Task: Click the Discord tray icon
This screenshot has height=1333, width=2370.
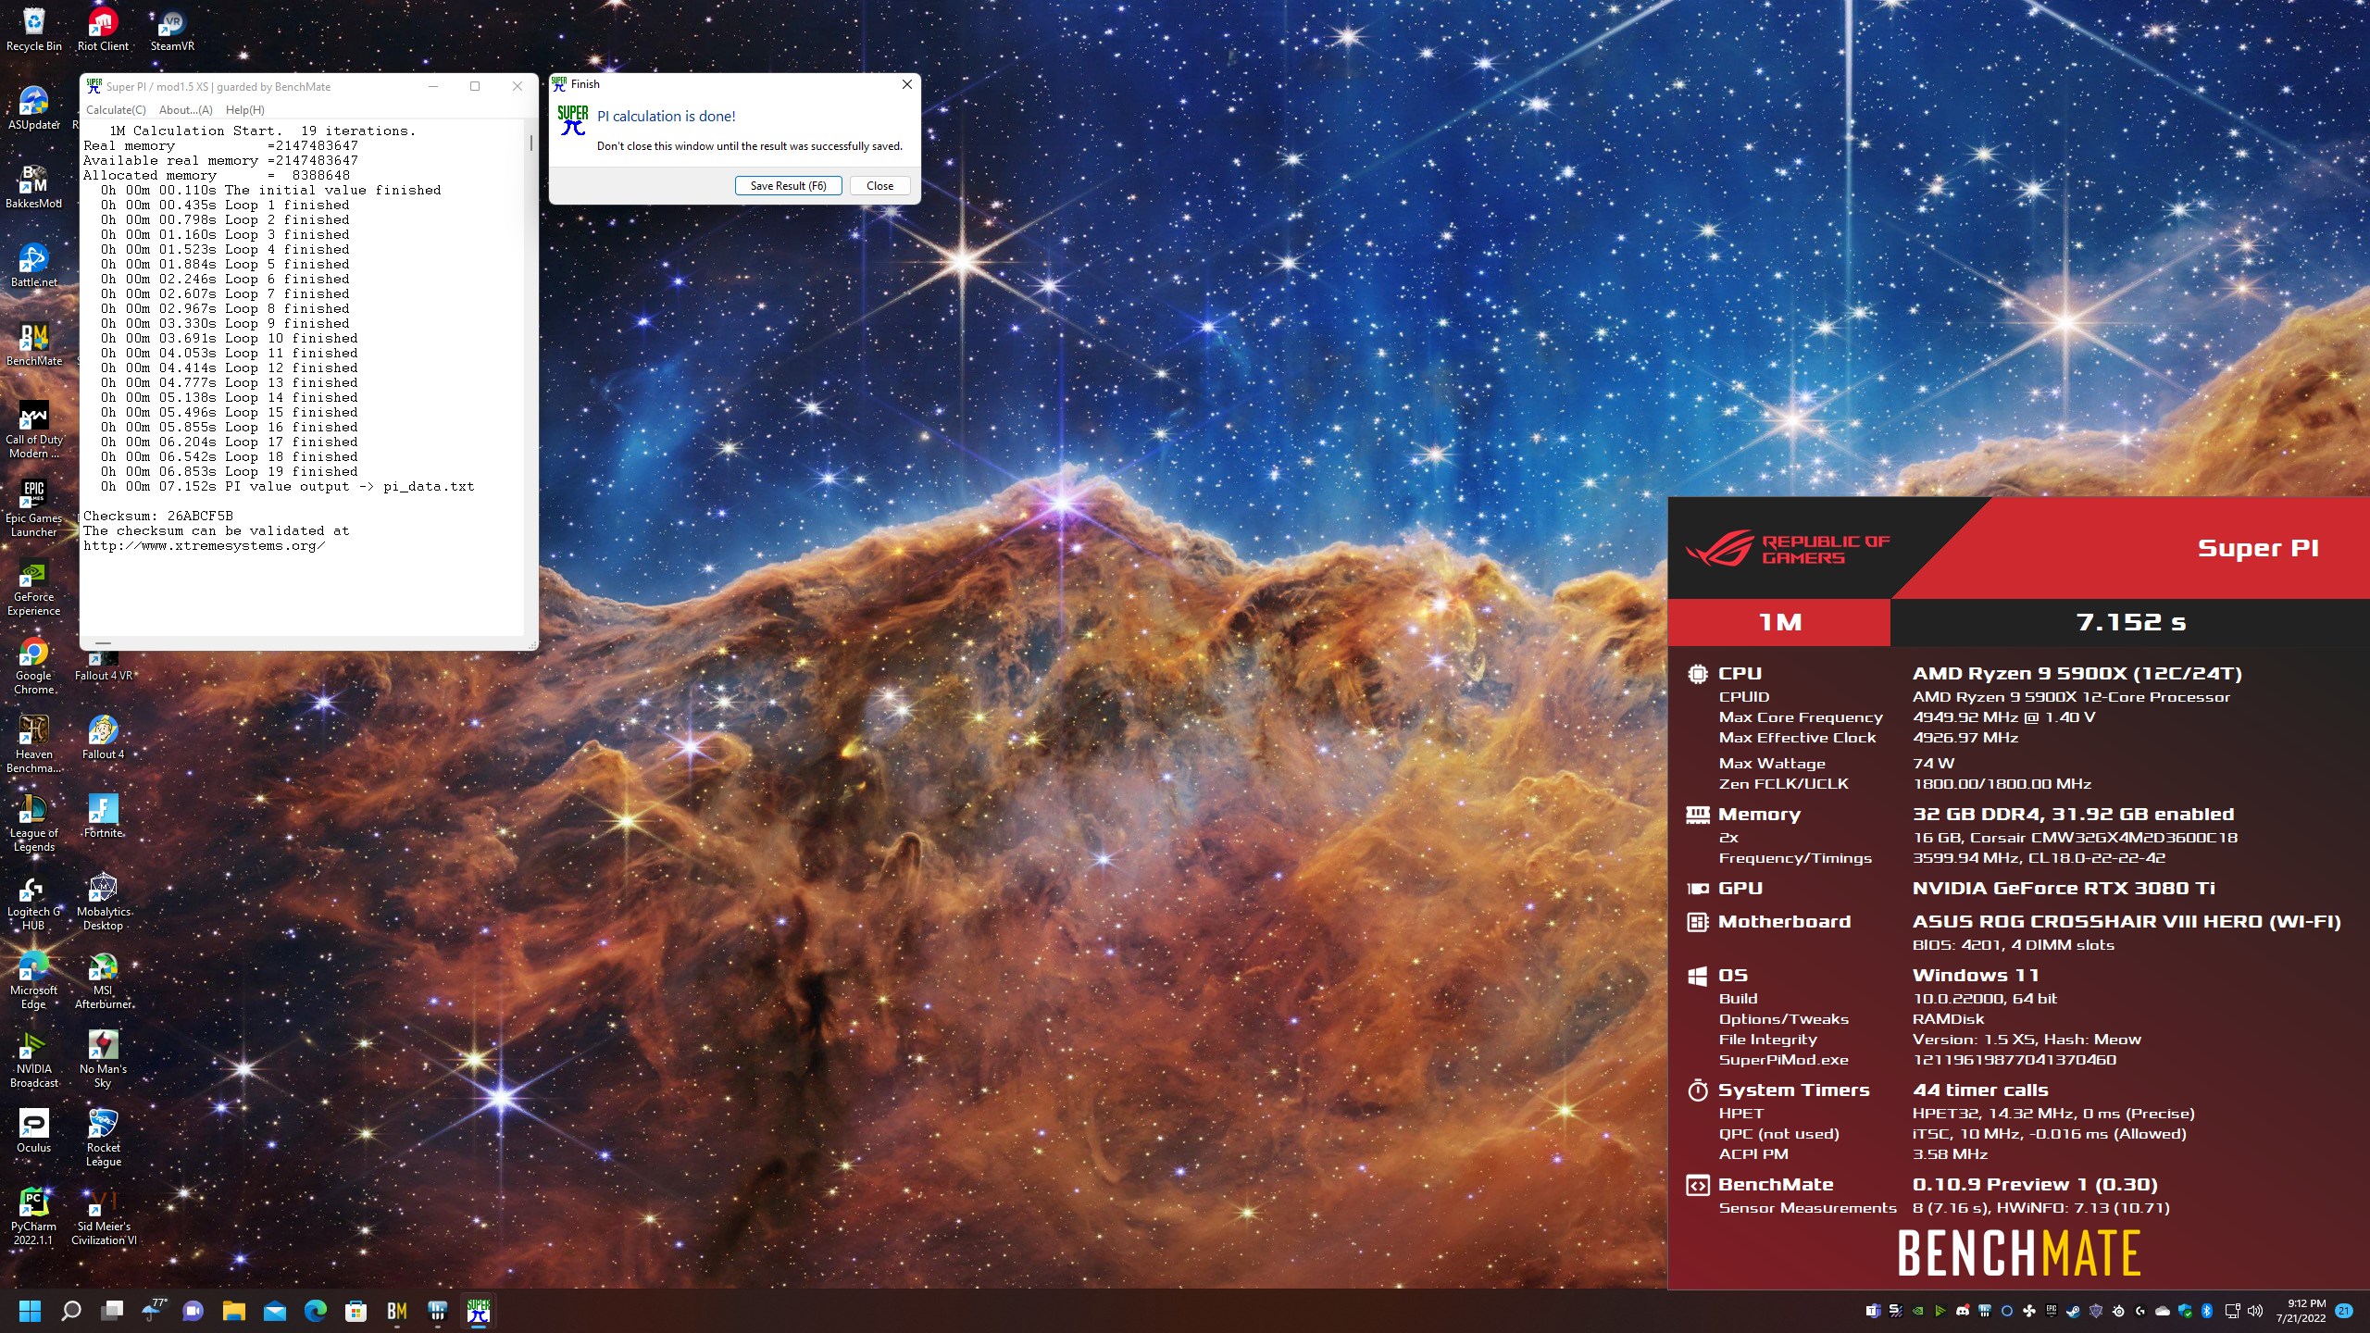Action: pos(1962,1311)
